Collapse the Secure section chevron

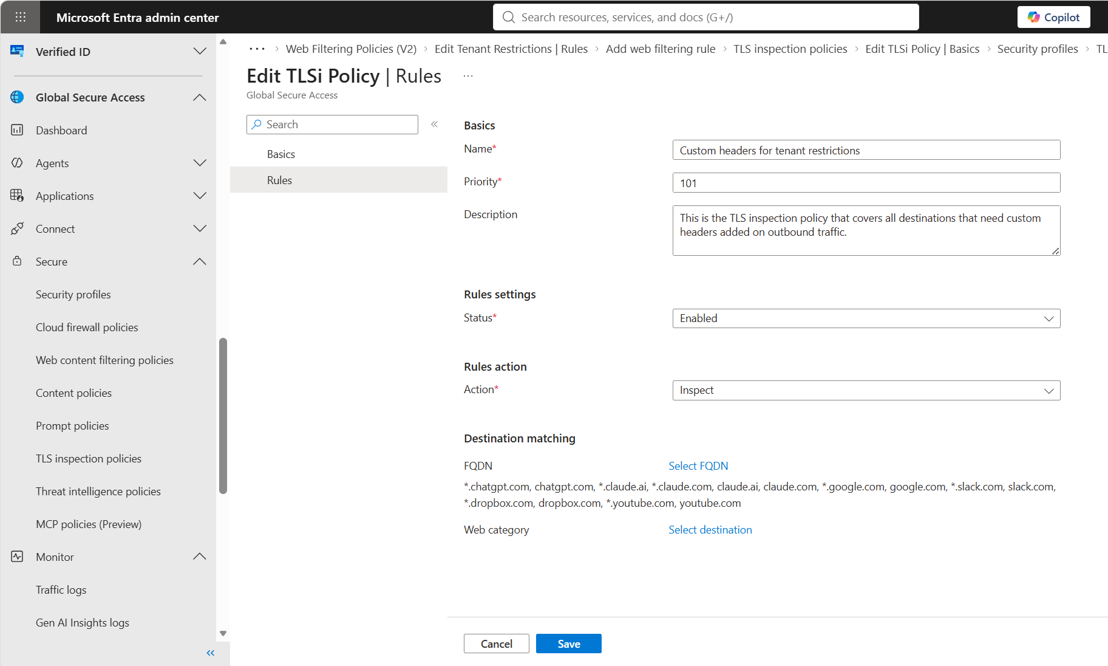pyautogui.click(x=200, y=261)
